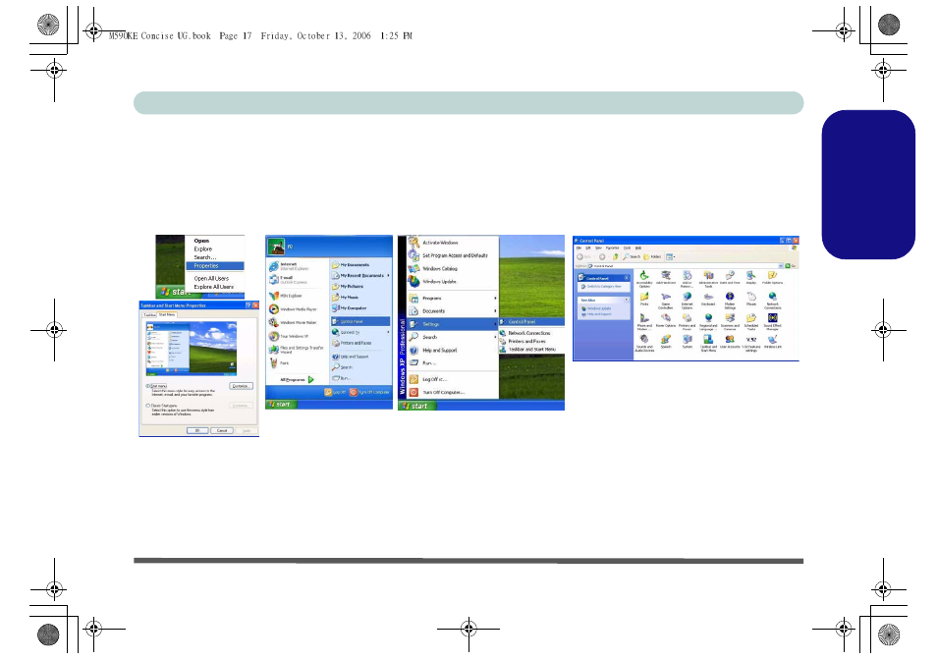937x661 pixels.
Task: Select Settings in classic Start menu
Action: click(453, 324)
